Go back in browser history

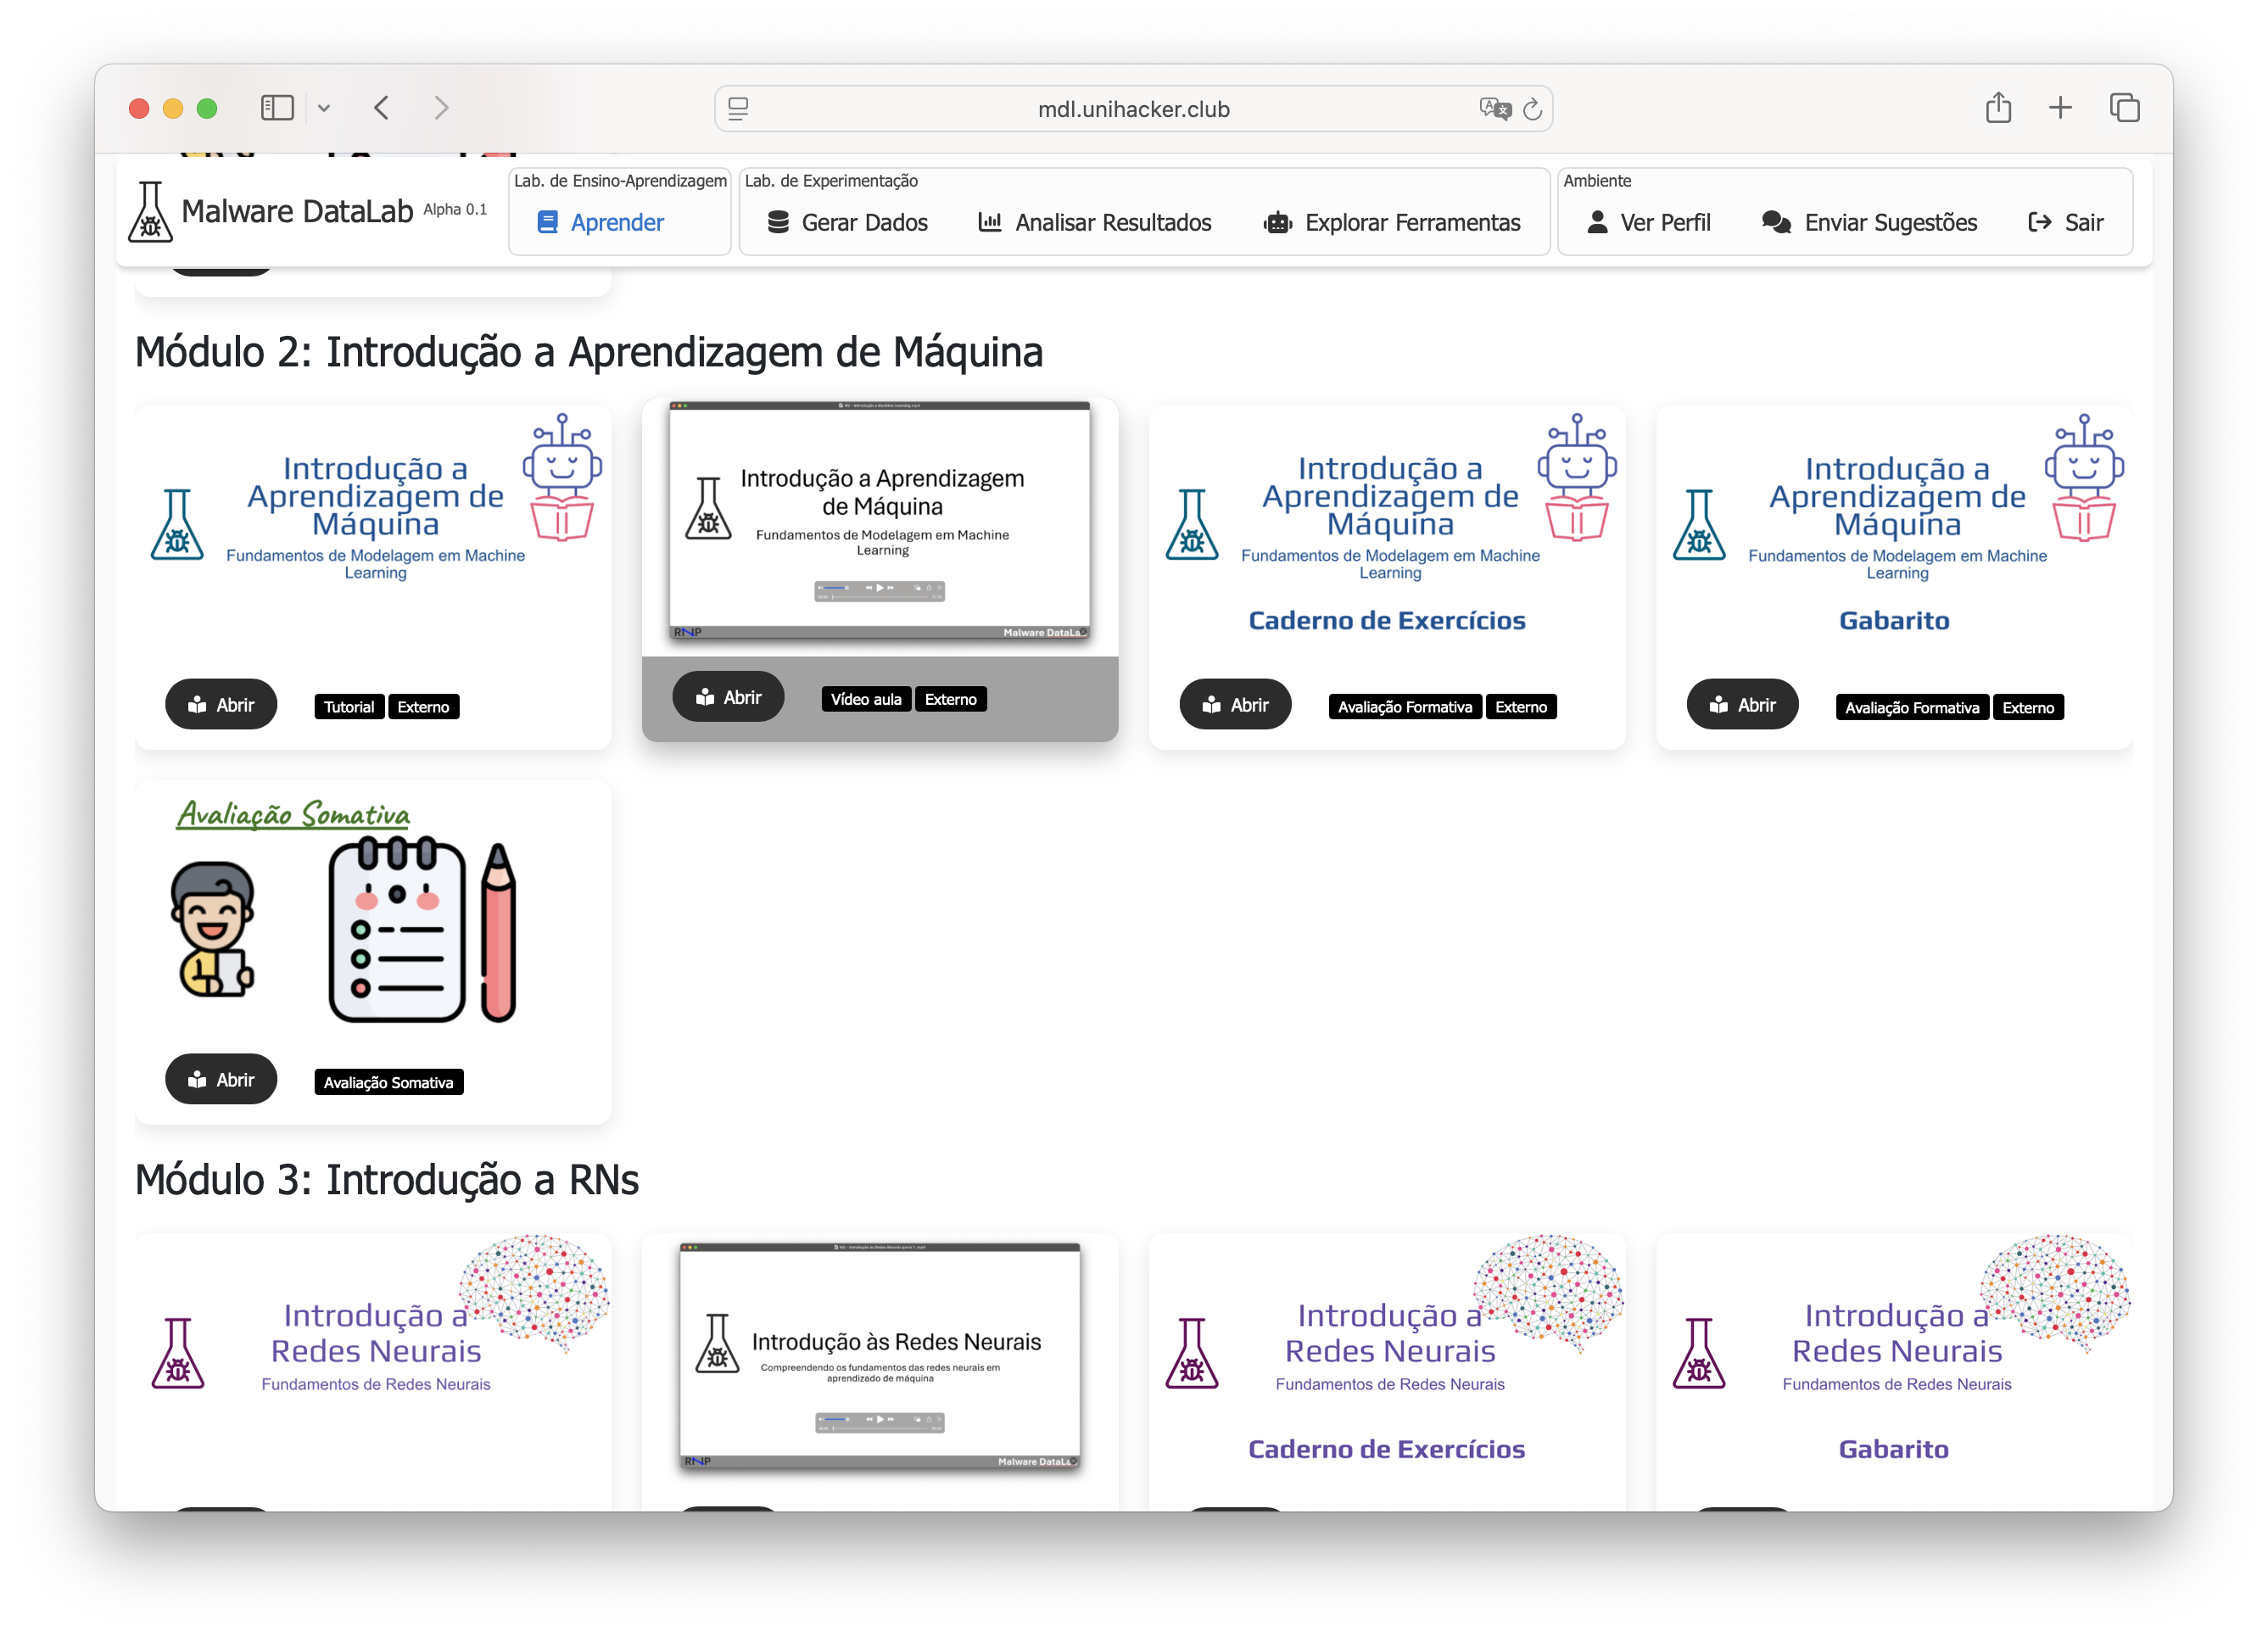tap(382, 108)
